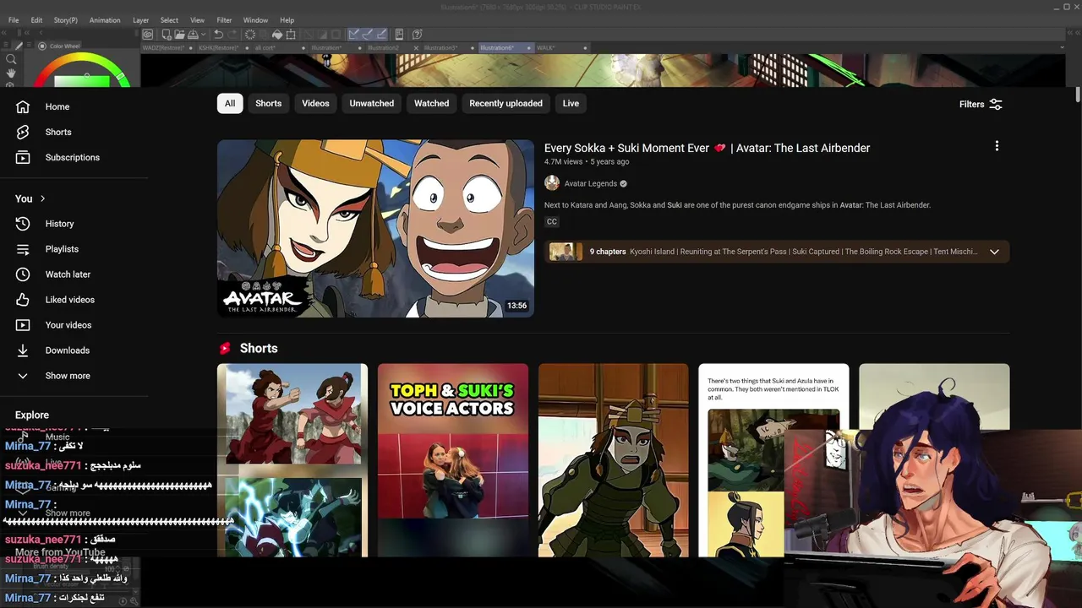Open the Filter menu
Viewport: 1082px width, 608px height.
[x=224, y=20]
